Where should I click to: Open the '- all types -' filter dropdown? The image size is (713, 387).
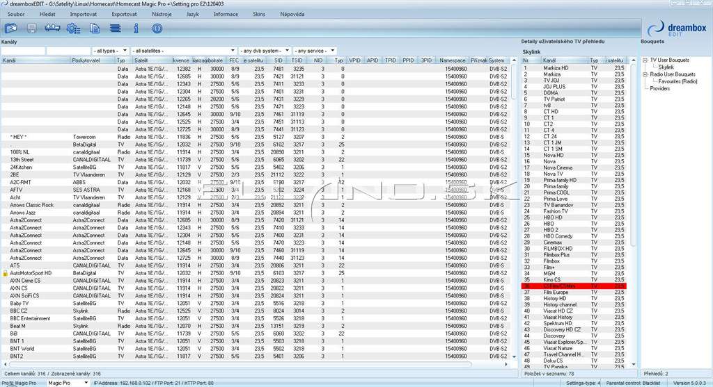click(x=110, y=51)
